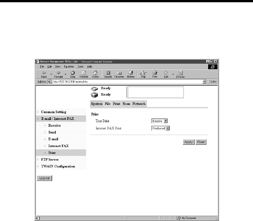Open Edit button dropdown arrow
This screenshot has width=253, height=221.
click(x=173, y=74)
